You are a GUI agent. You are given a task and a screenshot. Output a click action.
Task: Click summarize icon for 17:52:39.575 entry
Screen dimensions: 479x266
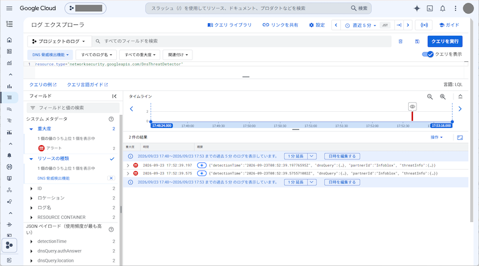point(201,173)
